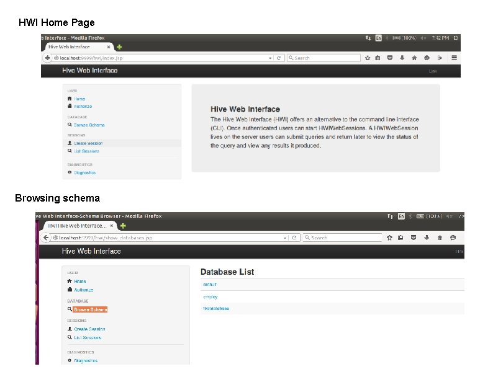This screenshot has height=369, width=493.
Task: Click chat bubble icon in upper Firefox toolbar
Action: (427, 58)
